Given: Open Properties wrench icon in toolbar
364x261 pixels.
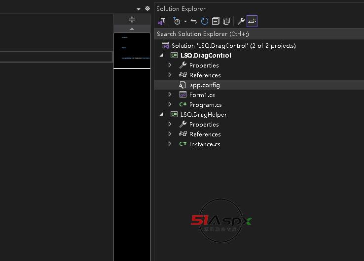Looking at the screenshot, I should 241,21.
